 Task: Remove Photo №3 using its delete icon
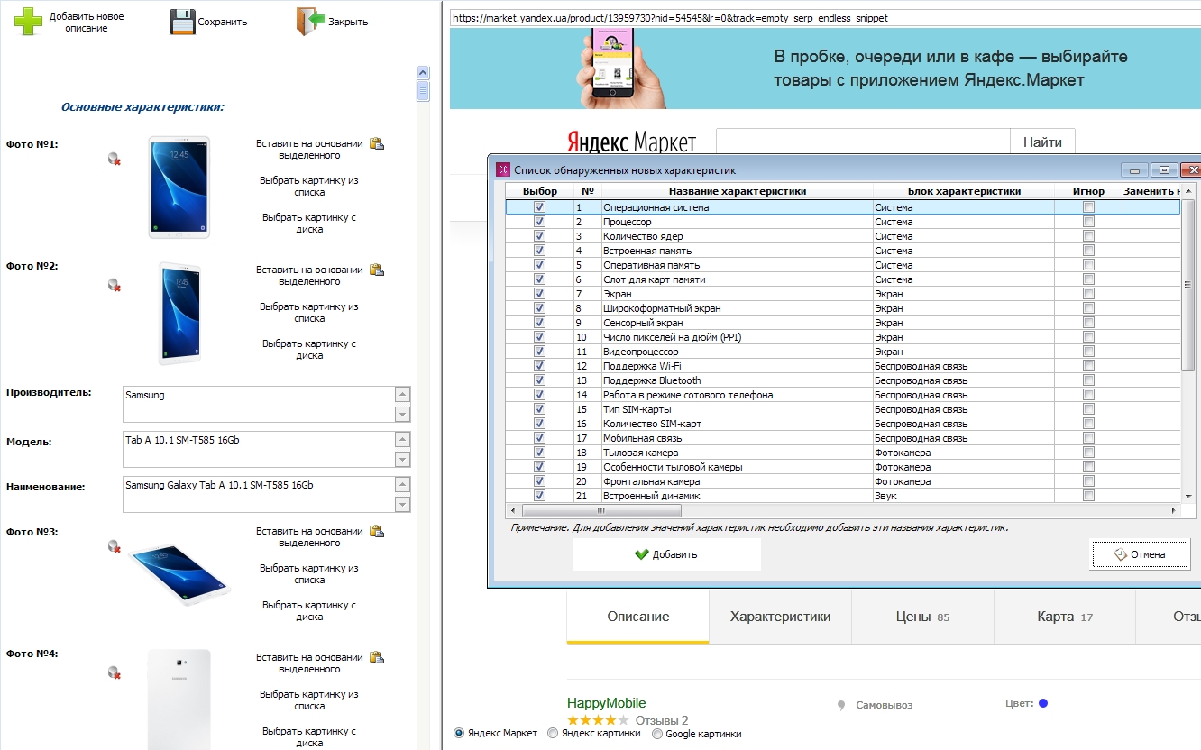tap(114, 546)
